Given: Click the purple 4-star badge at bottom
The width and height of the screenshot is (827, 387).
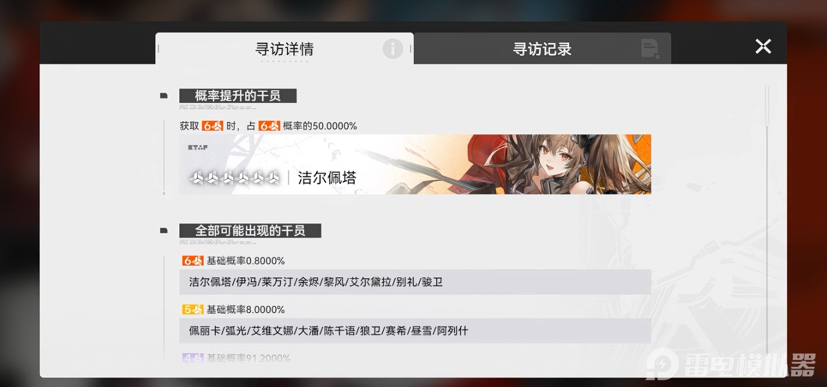Looking at the screenshot, I should [193, 358].
